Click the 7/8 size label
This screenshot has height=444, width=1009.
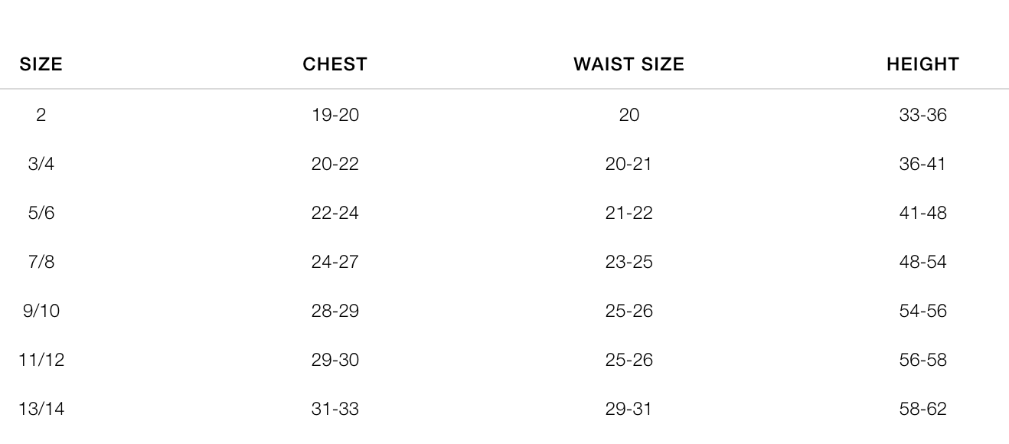tap(41, 262)
